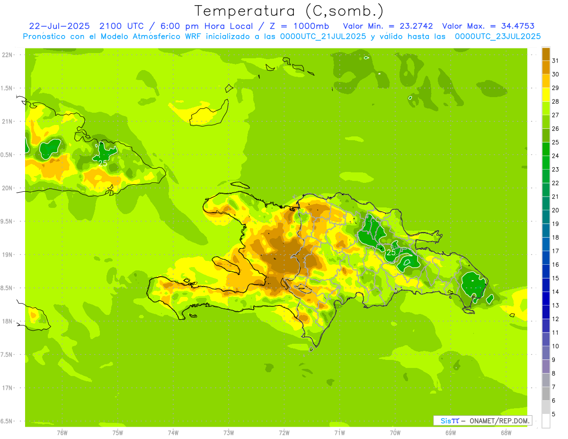
Task: Click the '70W' longitude label
Action: click(x=395, y=433)
